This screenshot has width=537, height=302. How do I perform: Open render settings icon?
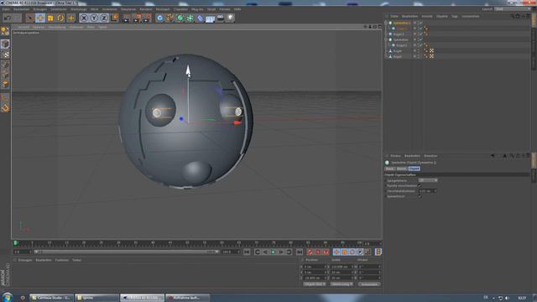pyautogui.click(x=148, y=18)
